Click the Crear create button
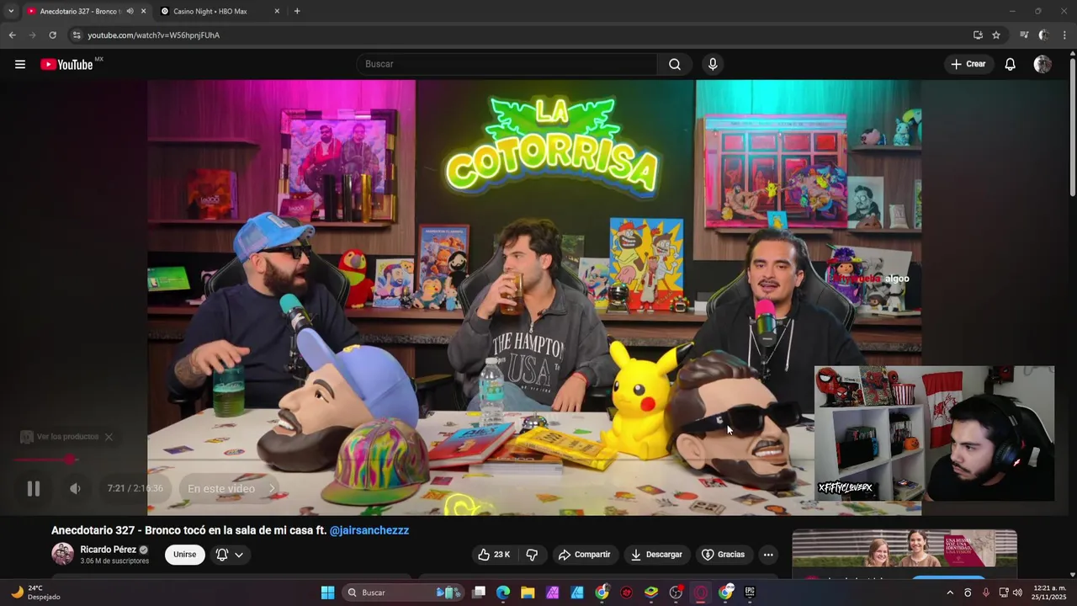Image resolution: width=1077 pixels, height=606 pixels. click(968, 64)
